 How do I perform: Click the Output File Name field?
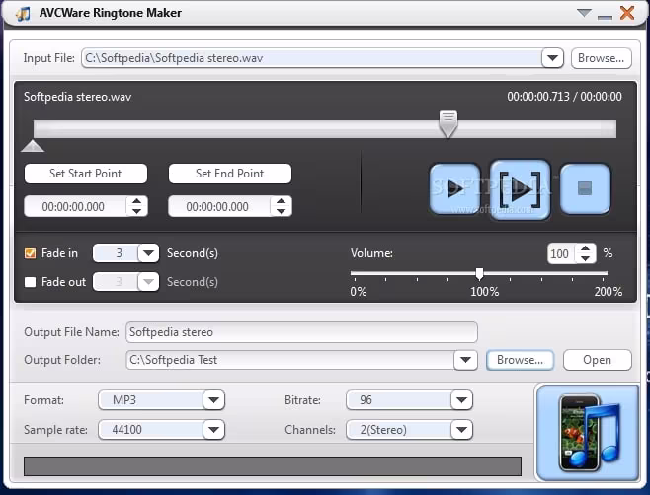[301, 332]
